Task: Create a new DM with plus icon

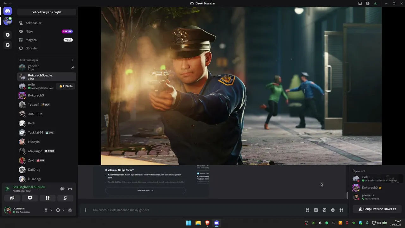Action: [x=73, y=60]
